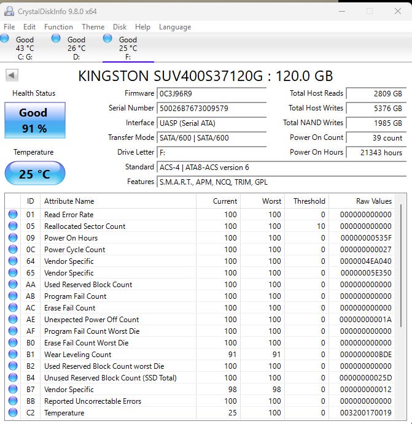Click the F: drive status orb
Screen dimensions: 412x424
[108, 39]
